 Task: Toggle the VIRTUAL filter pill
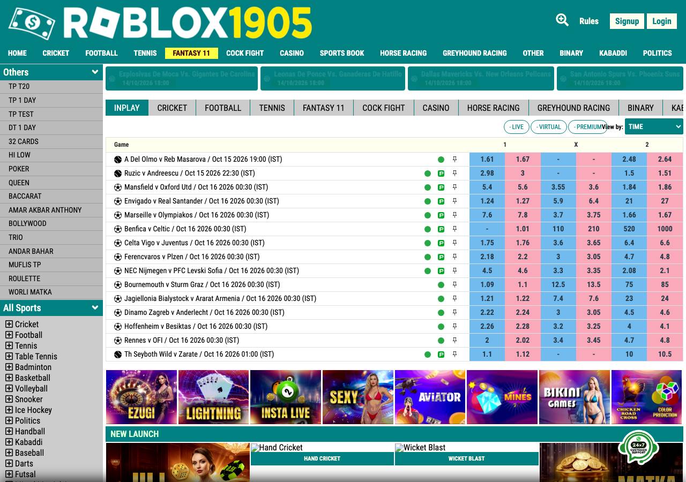coord(549,127)
